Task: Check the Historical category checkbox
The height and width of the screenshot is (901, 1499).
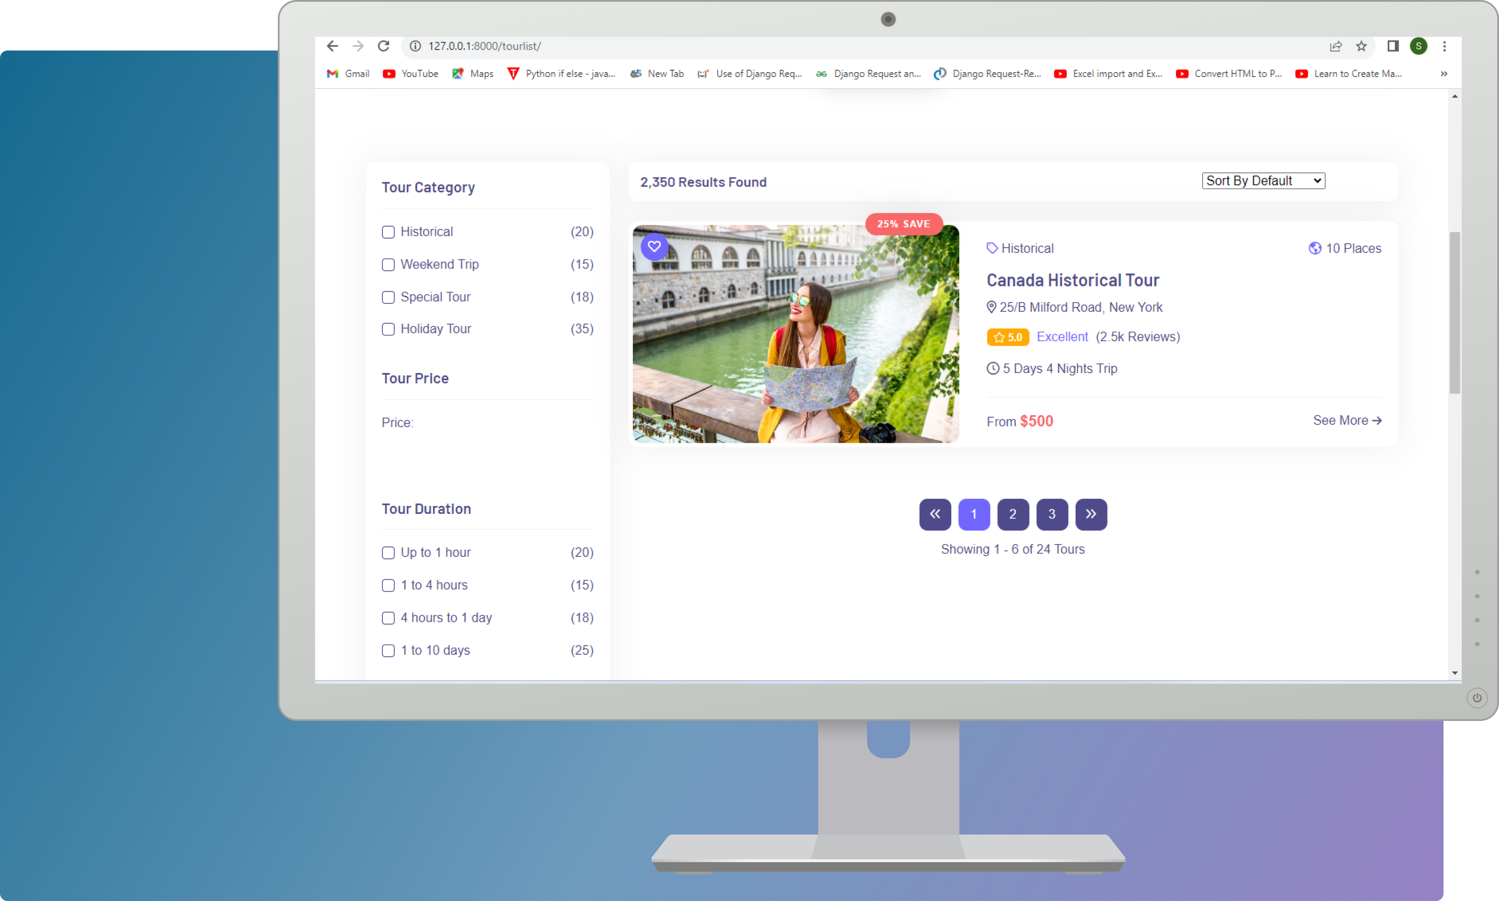Action: (388, 232)
